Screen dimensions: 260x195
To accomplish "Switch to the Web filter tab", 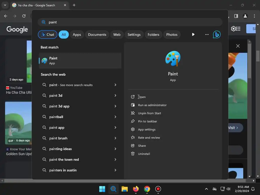I will [117, 35].
